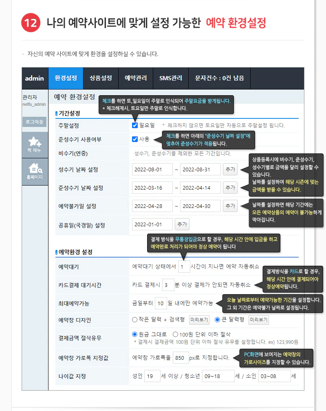Switch to the 상품설정 tab
326x411 pixels.
coord(101,78)
